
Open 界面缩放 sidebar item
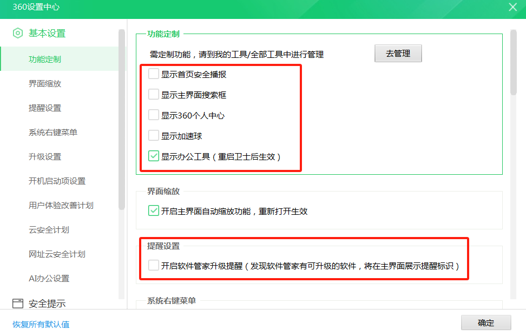pos(45,84)
